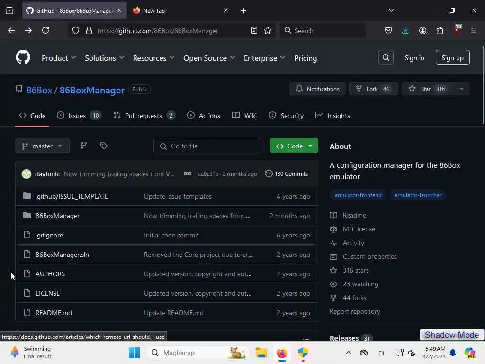Click Firefox View icon at tab bar left
485x364 pixels.
coord(9,10)
